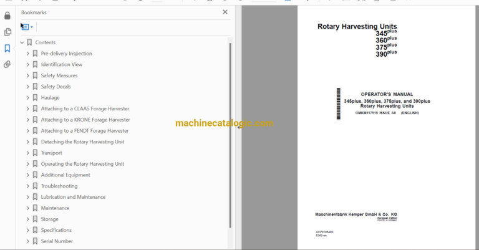The image size is (479, 250).
Task: Open the Additional Equipment section
Action: pyautogui.click(x=65, y=175)
